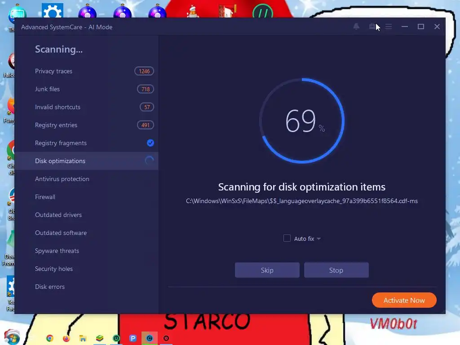
Task: Click Outdated drivers in the scan list
Action: coord(87,215)
